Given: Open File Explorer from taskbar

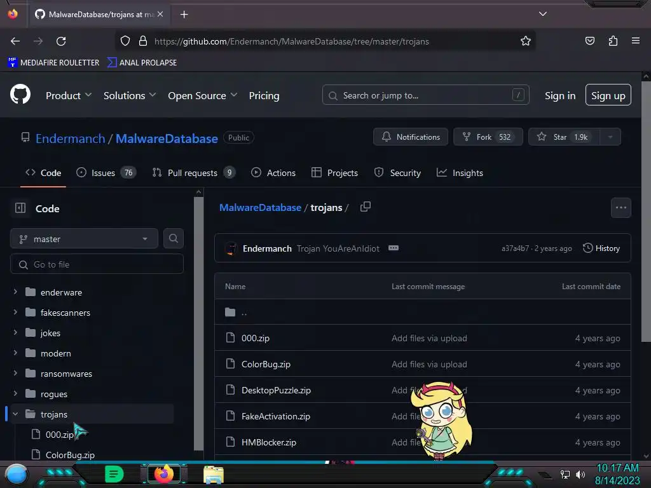Looking at the screenshot, I should [214, 474].
